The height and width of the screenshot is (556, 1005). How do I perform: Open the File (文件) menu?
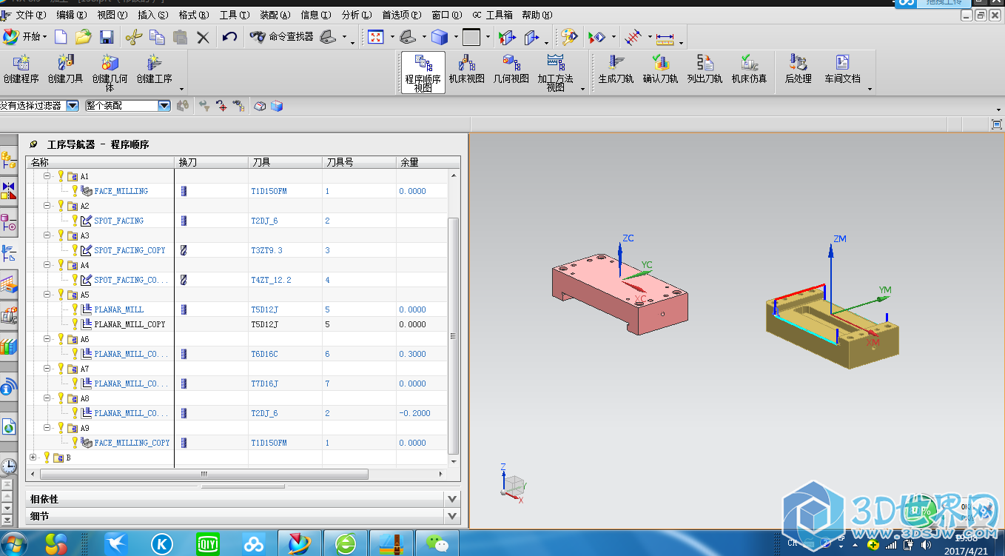[x=30, y=15]
